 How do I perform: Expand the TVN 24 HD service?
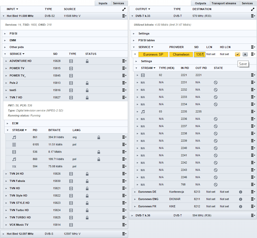point(6,174)
